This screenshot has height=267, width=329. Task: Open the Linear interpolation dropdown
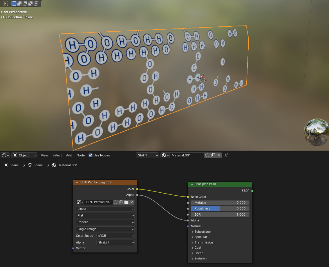pyautogui.click(x=105, y=209)
